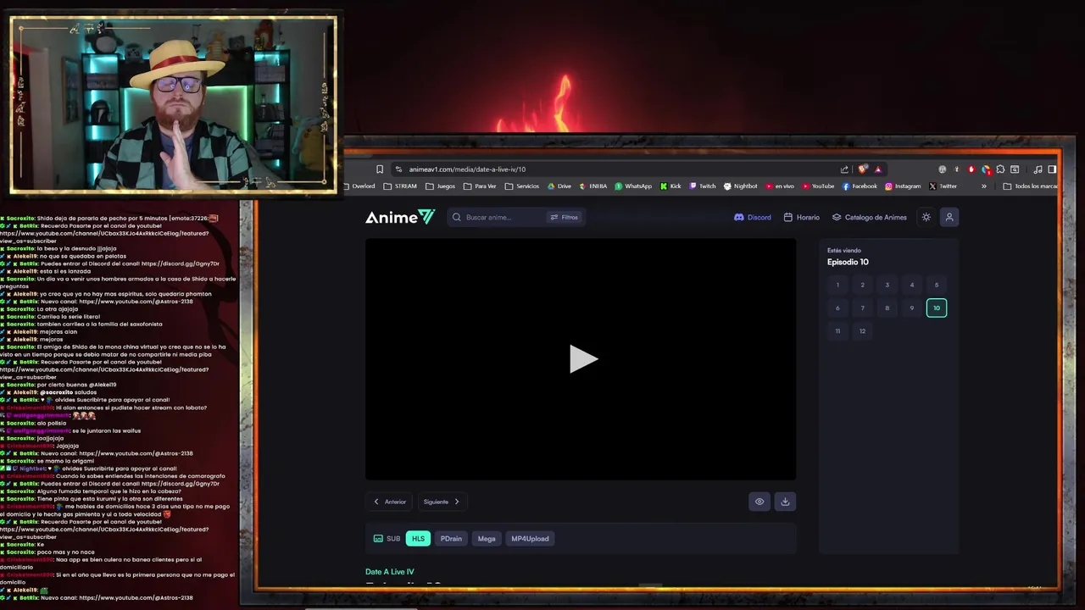Select episode 1
The height and width of the screenshot is (610, 1085).
click(837, 285)
